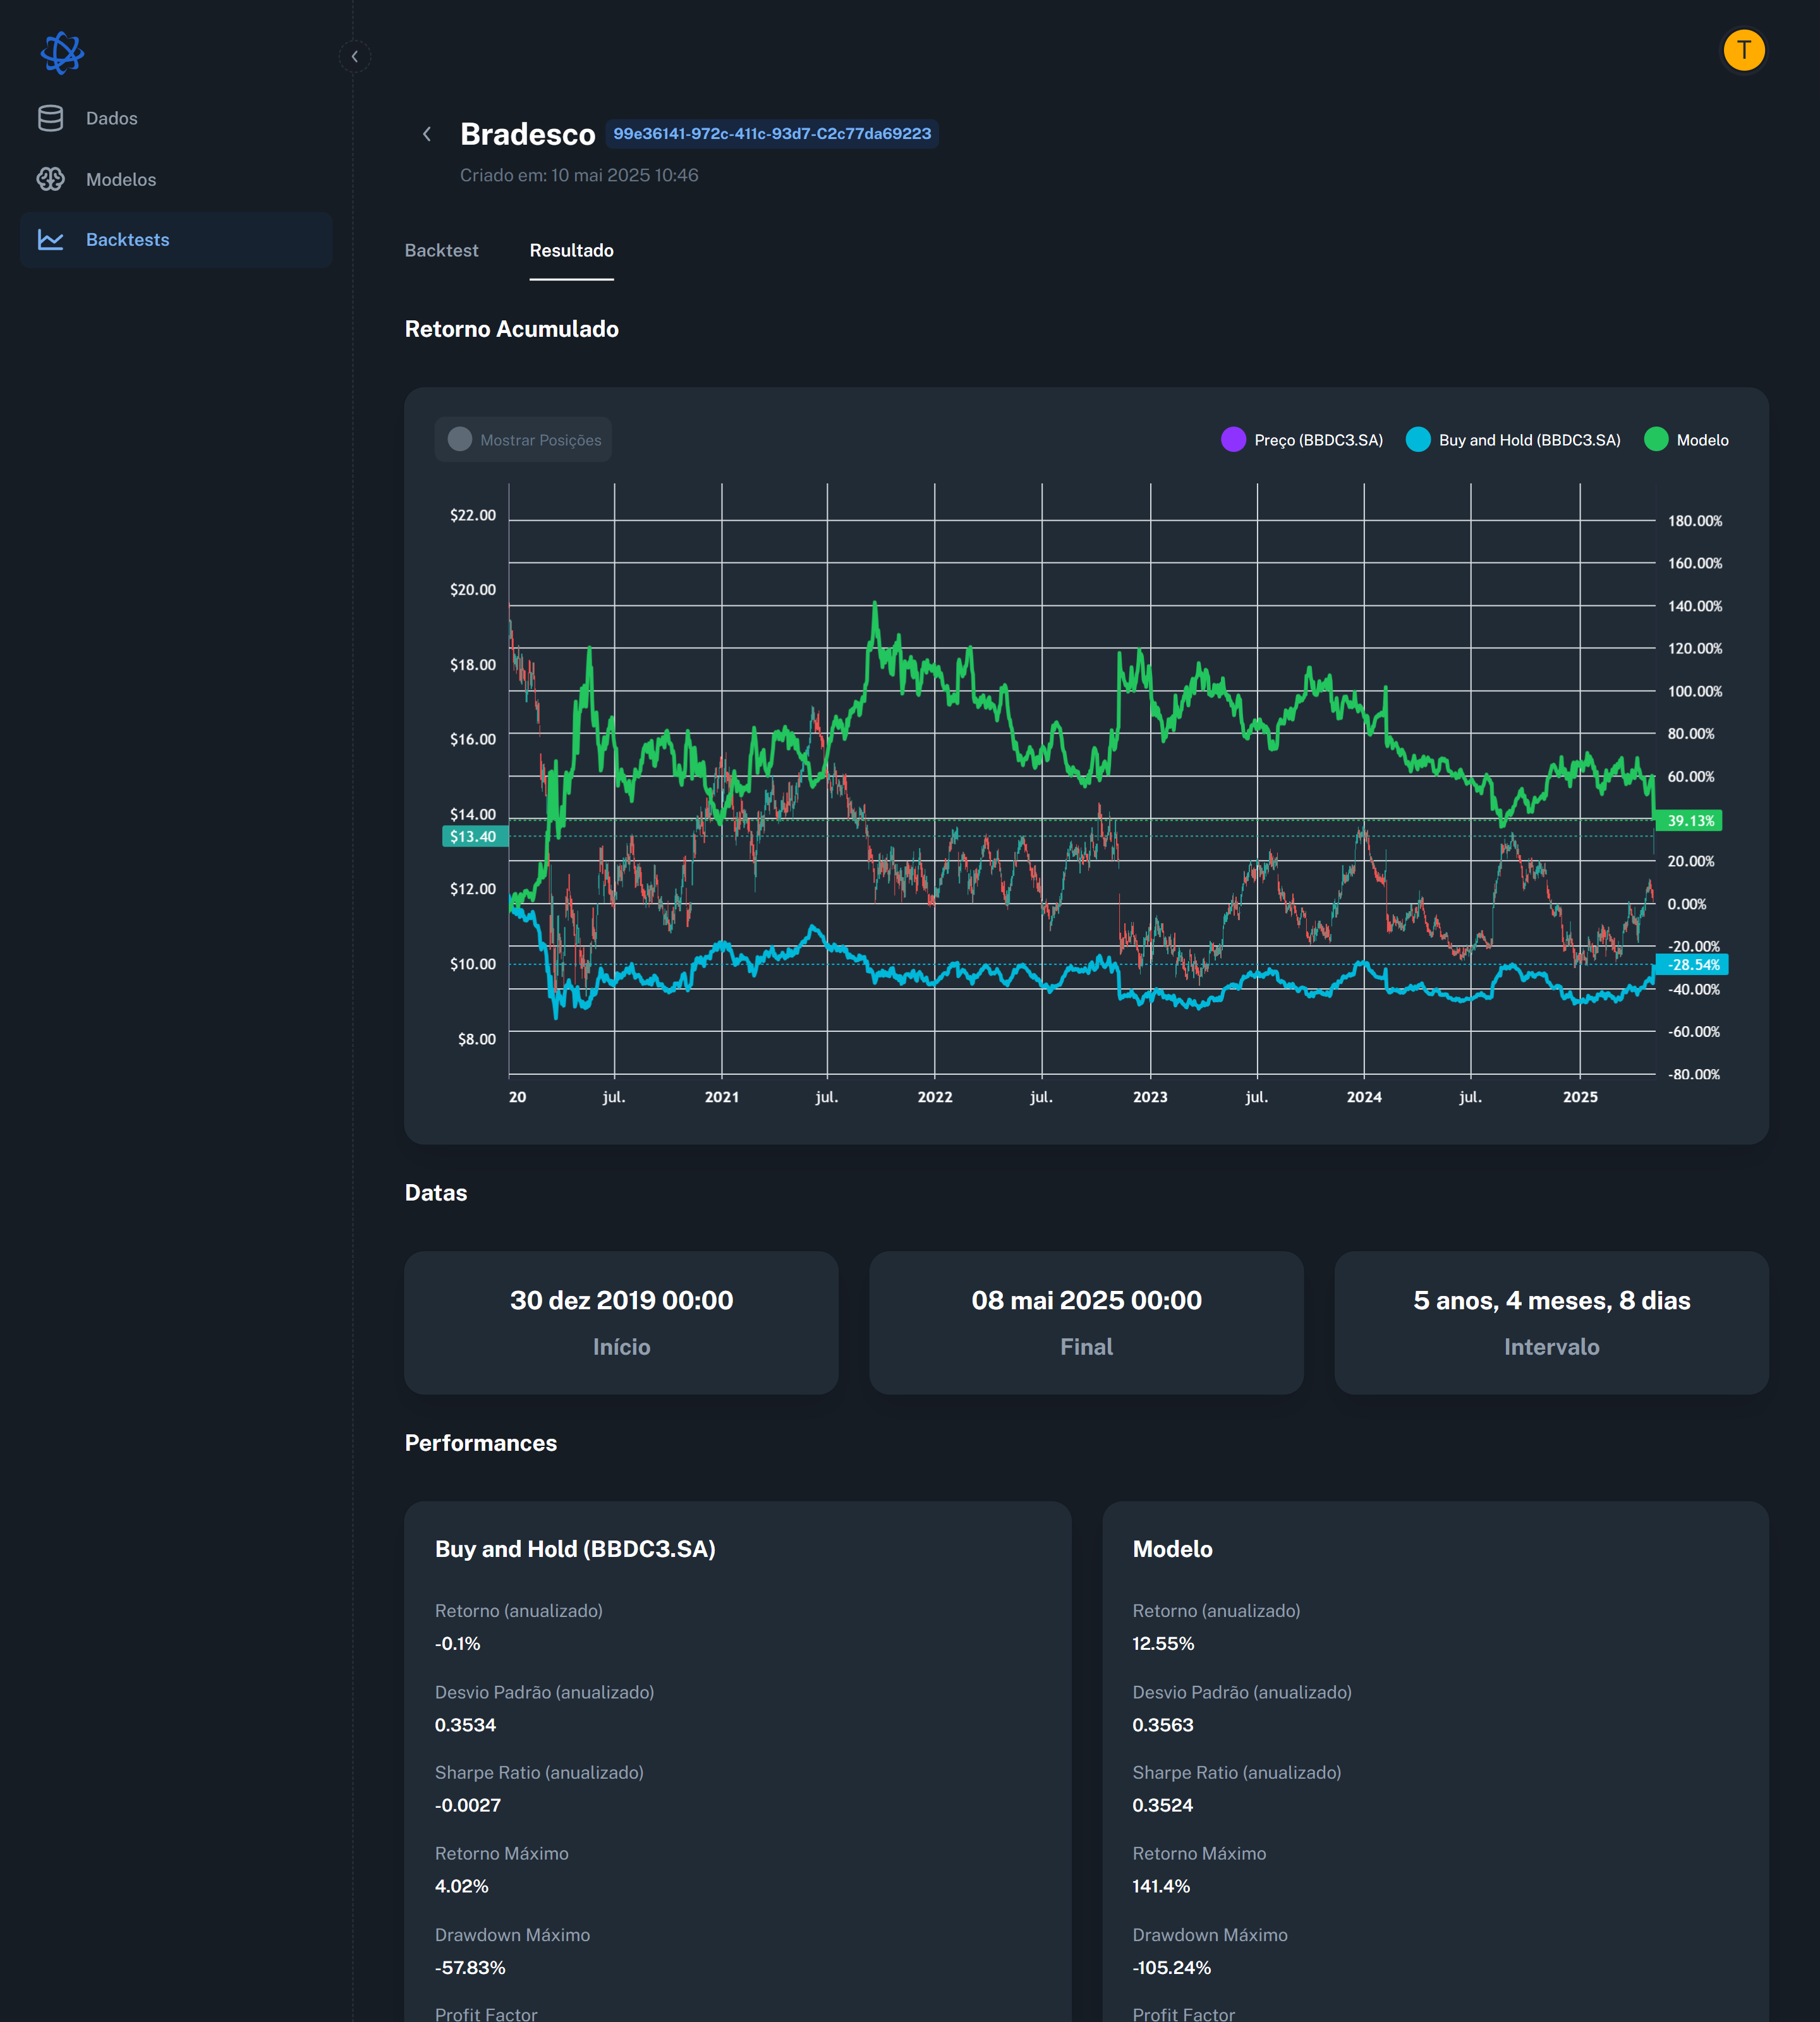Click the Retorno Acumulado heading
Viewport: 1820px width, 2022px height.
click(x=512, y=329)
